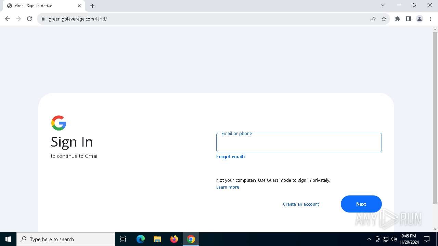
Task: Click the page vertical scrollbar
Action: [435, 118]
